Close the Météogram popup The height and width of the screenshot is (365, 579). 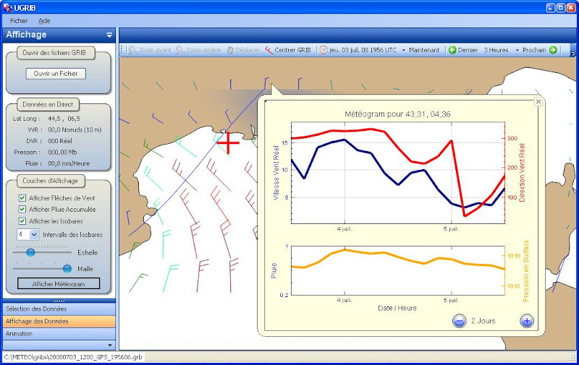tap(538, 102)
